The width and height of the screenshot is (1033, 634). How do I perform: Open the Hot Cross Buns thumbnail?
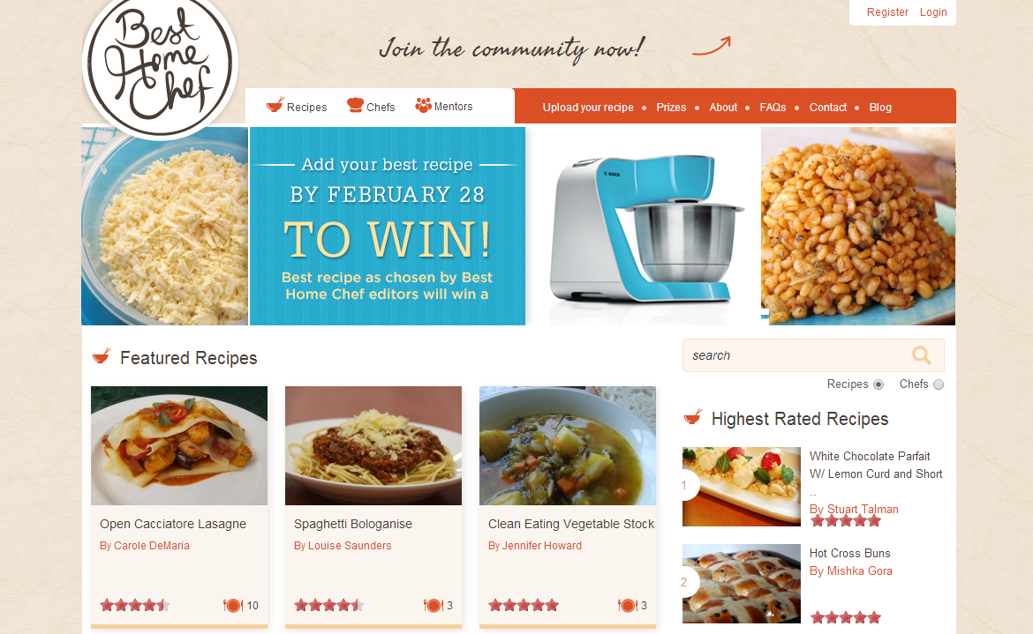[741, 584]
